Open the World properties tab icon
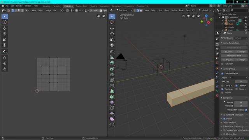 (x=217, y=63)
